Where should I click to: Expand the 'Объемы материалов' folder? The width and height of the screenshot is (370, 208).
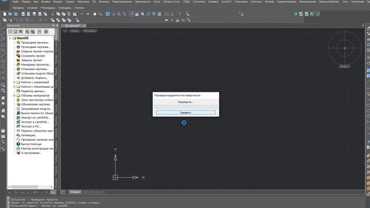[14, 95]
